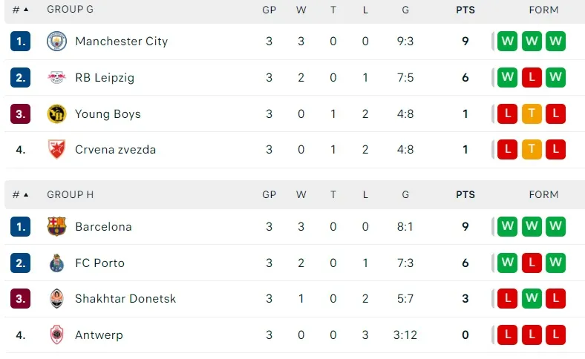Click Barcelona's rank number 1 badge
Viewport: 585px width, 359px height.
(21, 226)
